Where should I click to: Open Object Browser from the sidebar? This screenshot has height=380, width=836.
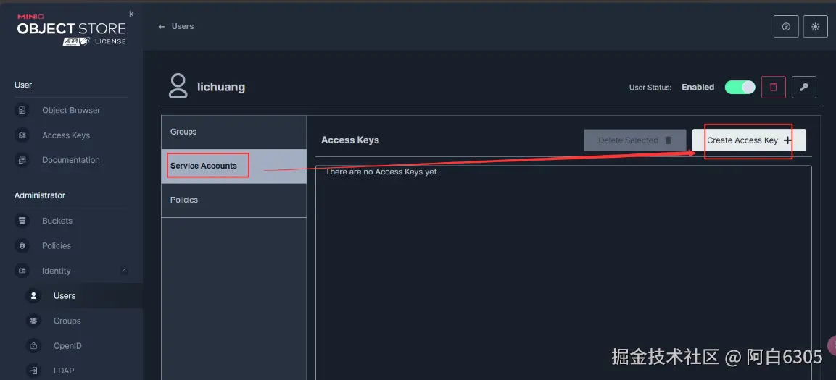pos(72,110)
